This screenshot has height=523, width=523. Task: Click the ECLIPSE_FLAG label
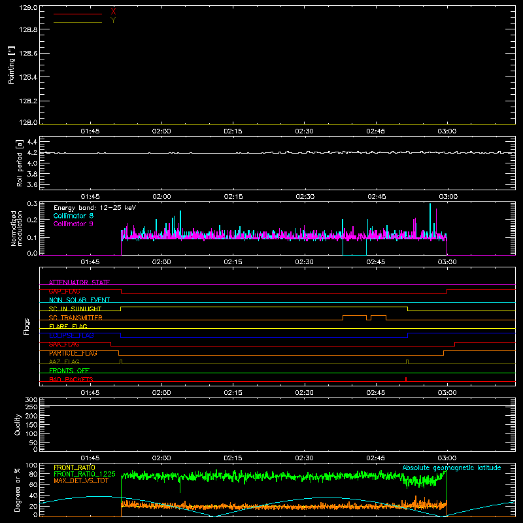click(x=71, y=335)
